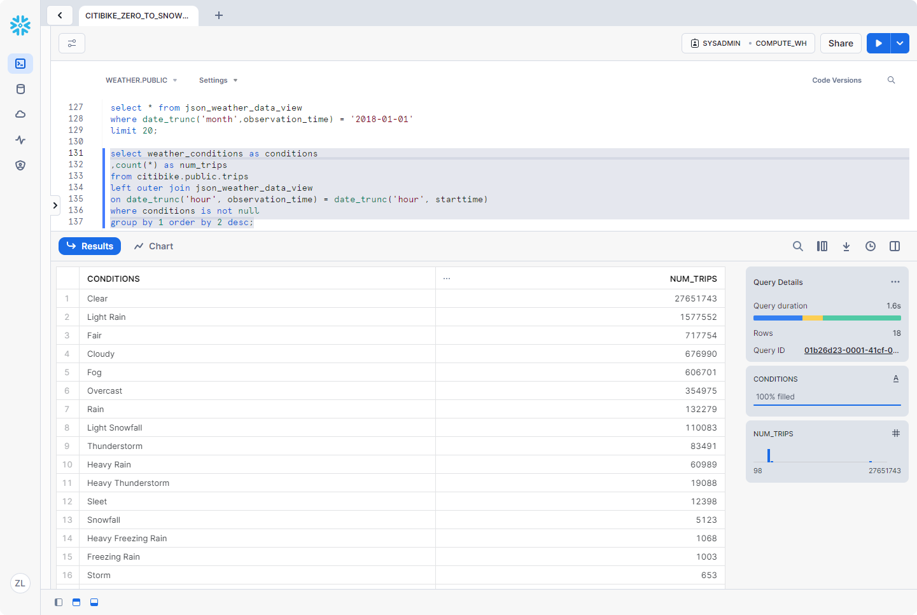Open the Query ID link
The height and width of the screenshot is (615, 917).
click(x=851, y=350)
